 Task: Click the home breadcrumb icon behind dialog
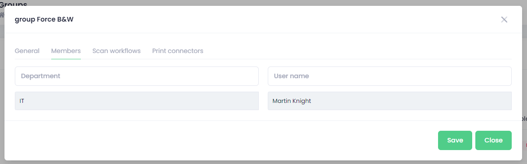pos(2,15)
